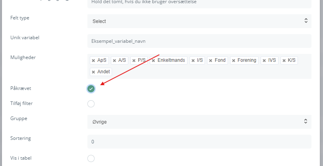Image resolution: width=323 pixels, height=166 pixels.
Task: Click the Unik variabel input field
Action: coord(199,41)
